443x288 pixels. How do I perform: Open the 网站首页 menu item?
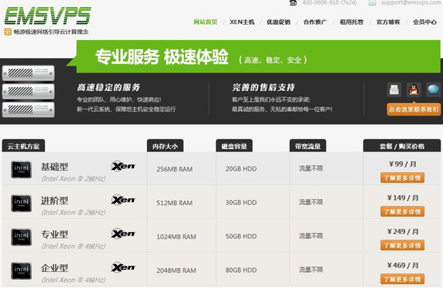[x=205, y=22]
